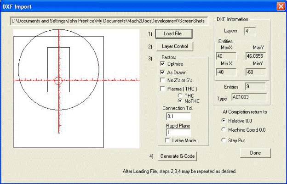The height and width of the screenshot is (184, 287).
Task: Click the 'After Loading File' hint text
Action: 179,172
